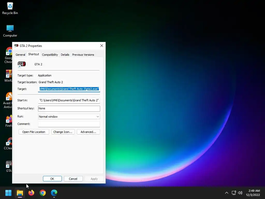
Task: Launch Microsoft Edge from the taskbar
Action: pyautogui.click(x=54, y=193)
